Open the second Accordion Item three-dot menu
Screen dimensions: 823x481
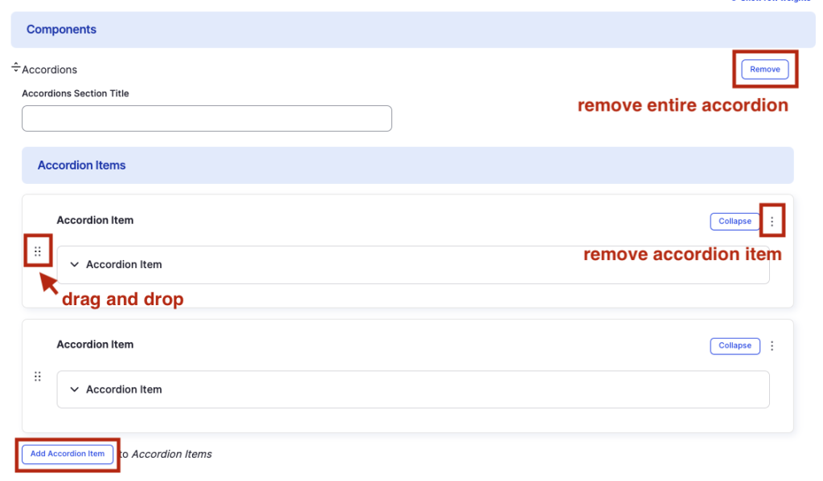tap(772, 346)
